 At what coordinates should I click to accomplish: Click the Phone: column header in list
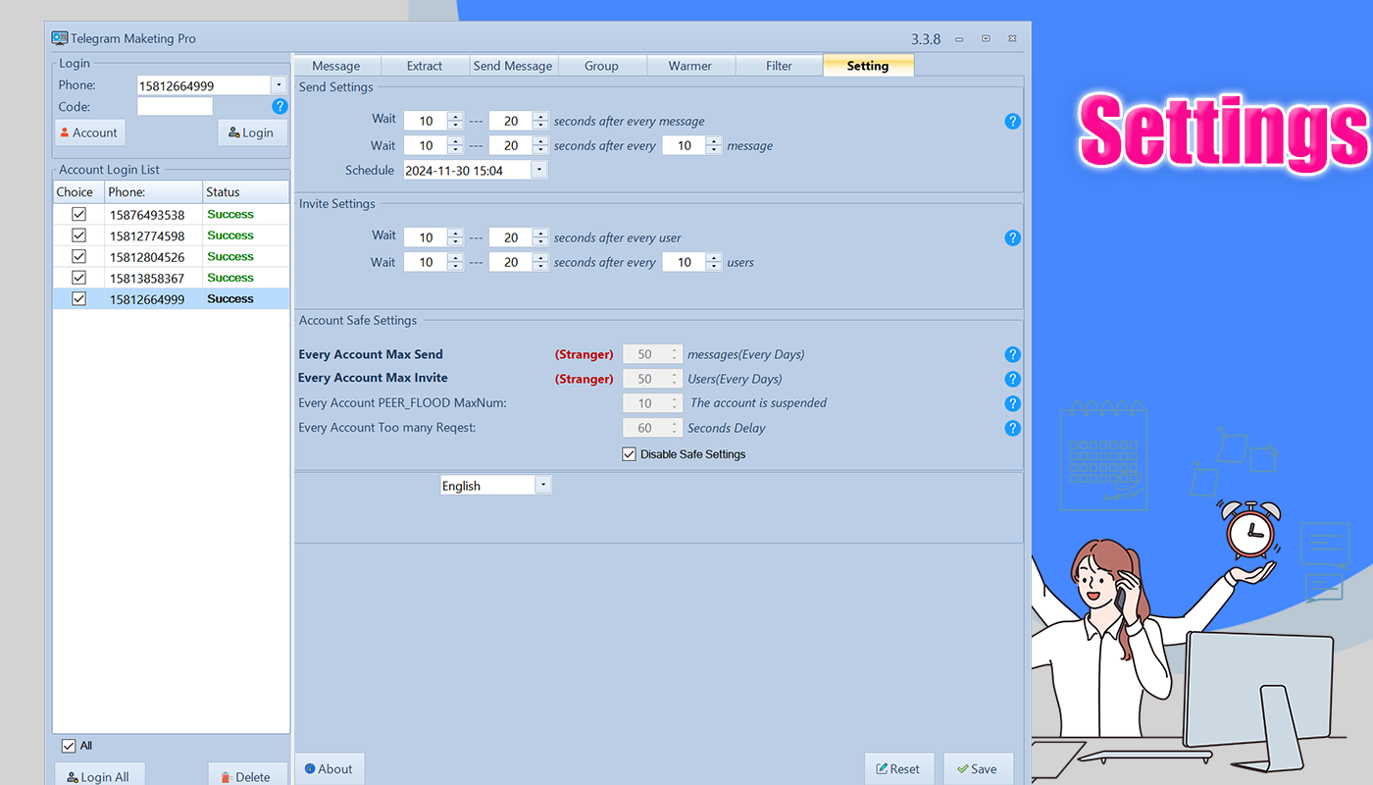(x=154, y=192)
